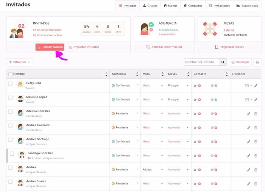Delete Andrés Suárez with trash icon
Viewport: 265px width, 192px height.
tap(256, 184)
